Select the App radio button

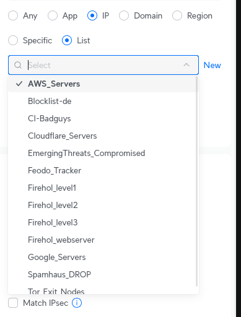pos(53,15)
